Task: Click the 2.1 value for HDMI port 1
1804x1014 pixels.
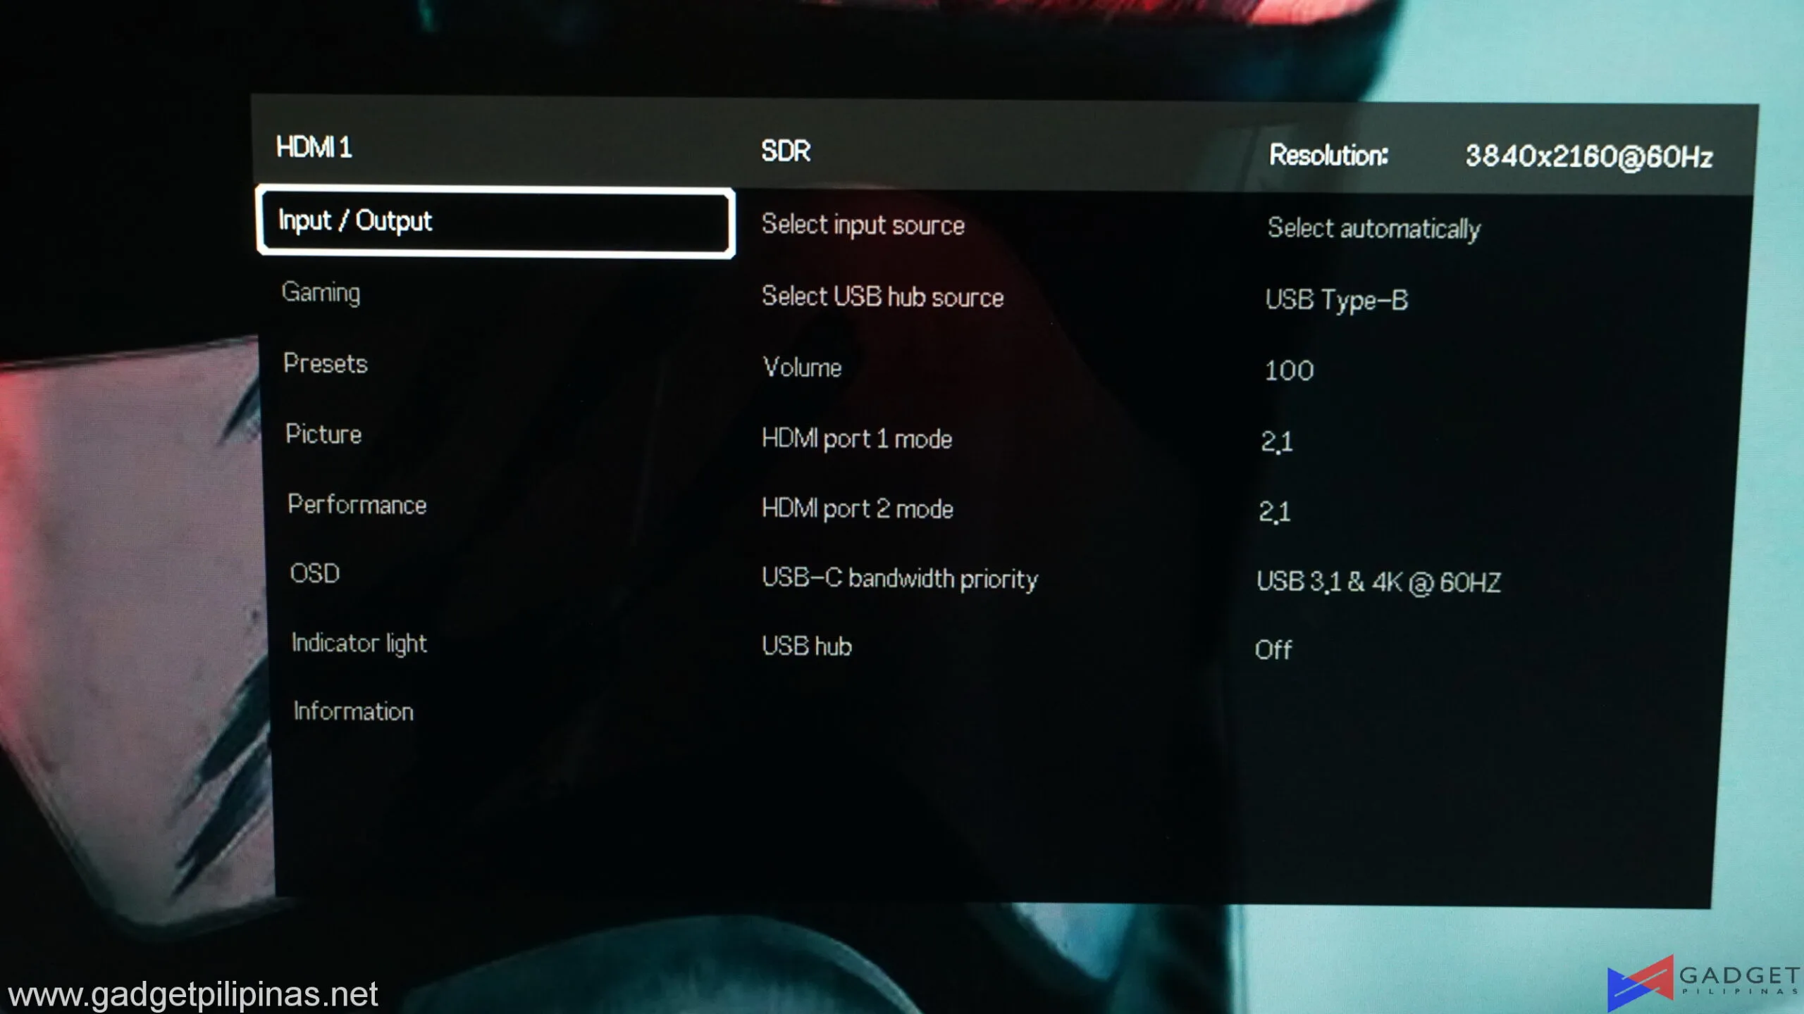Action: [1276, 442]
